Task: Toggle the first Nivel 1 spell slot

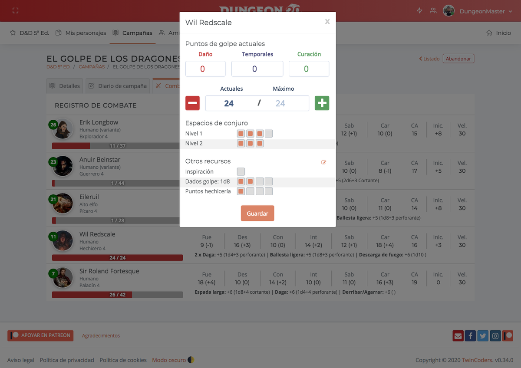Action: coord(241,133)
